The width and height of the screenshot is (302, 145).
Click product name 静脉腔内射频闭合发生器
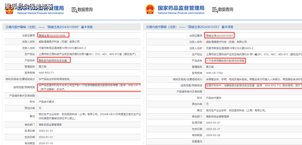coord(53,60)
